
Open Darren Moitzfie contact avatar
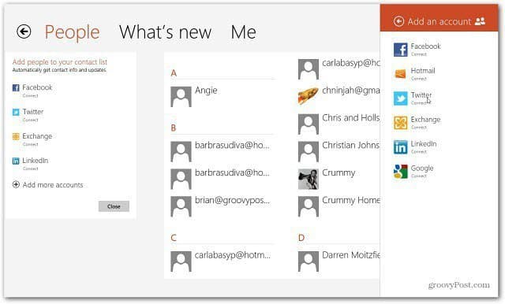point(309,261)
